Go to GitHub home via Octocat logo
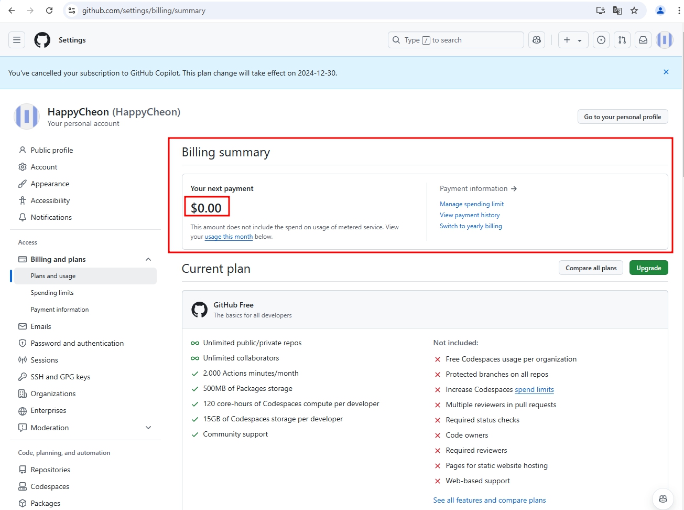The width and height of the screenshot is (684, 510). pos(42,40)
